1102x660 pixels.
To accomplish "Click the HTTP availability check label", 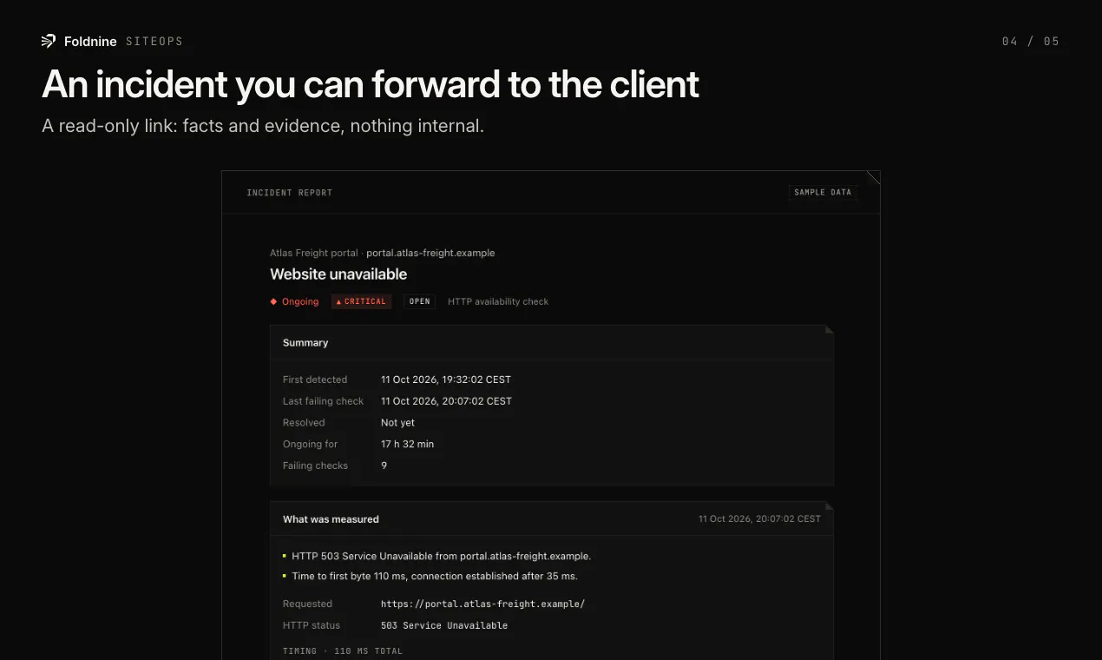I will [498, 301].
